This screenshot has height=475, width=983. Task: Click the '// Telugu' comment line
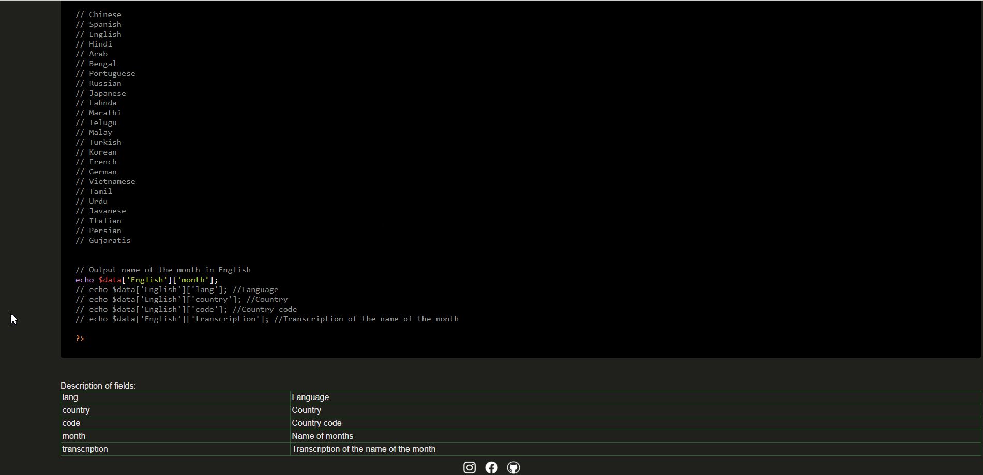click(x=96, y=122)
